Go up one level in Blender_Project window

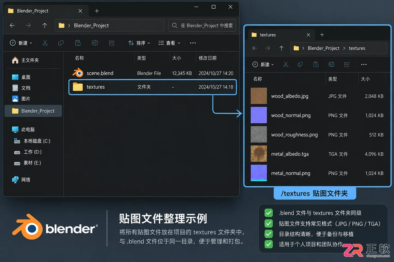point(45,25)
